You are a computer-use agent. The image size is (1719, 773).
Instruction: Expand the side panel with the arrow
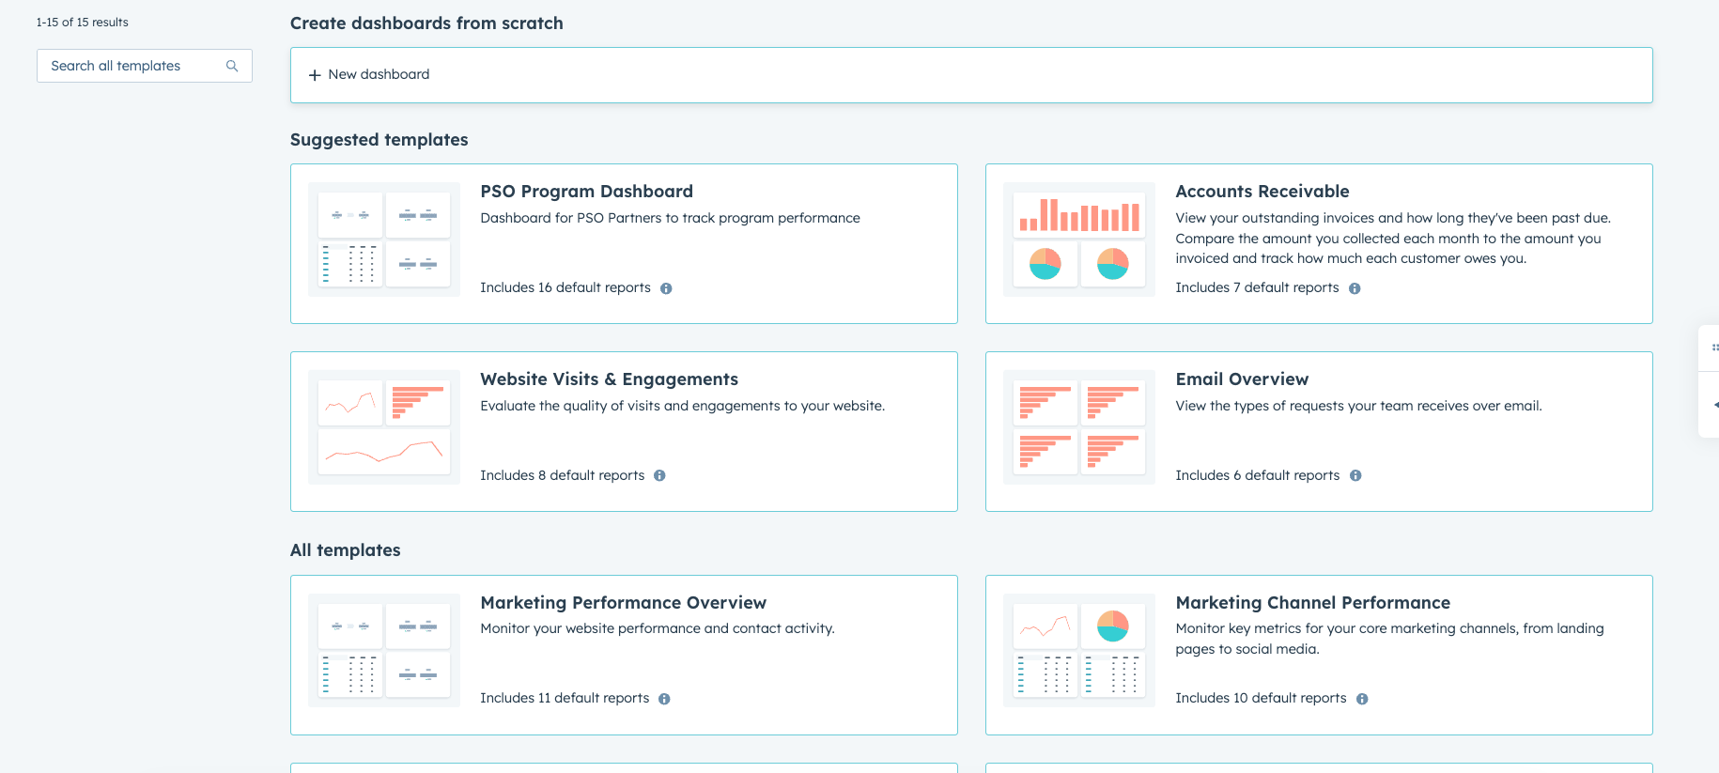click(x=1714, y=405)
